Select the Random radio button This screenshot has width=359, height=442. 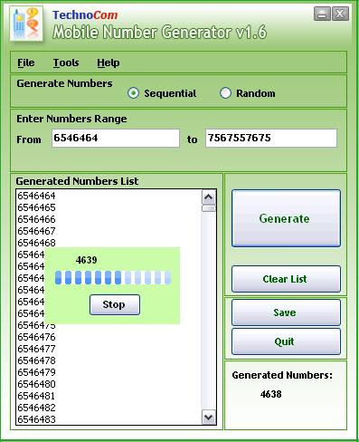pos(225,93)
